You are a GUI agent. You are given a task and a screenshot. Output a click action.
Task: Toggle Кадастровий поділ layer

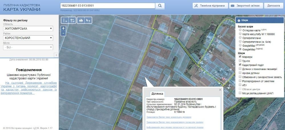[x=240, y=65]
